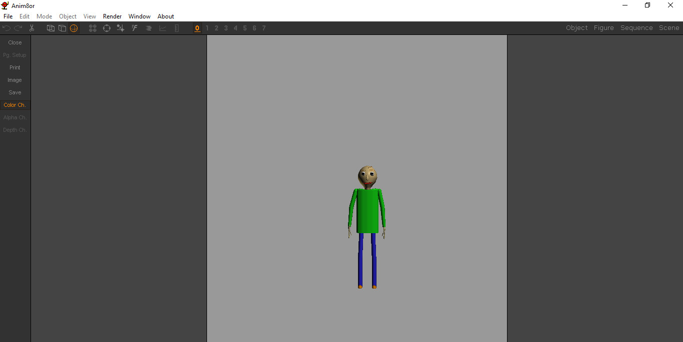
Task: Switch to Figure mode
Action: pos(603,27)
